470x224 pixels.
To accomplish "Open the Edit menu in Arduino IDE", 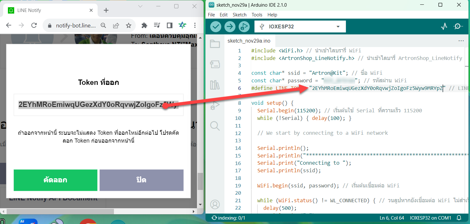I will pos(223,15).
